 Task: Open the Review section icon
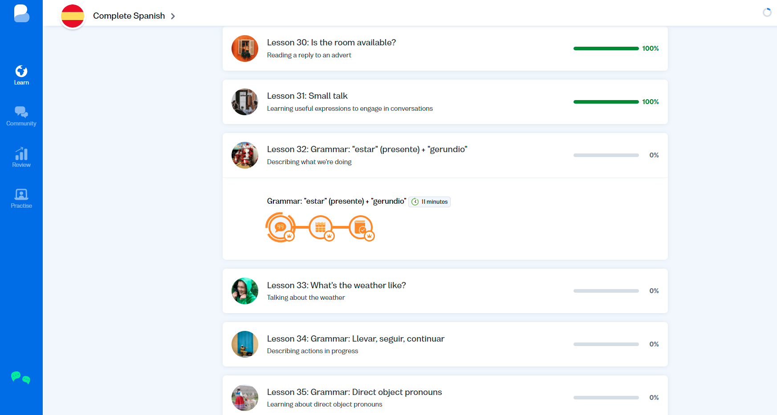point(21,157)
